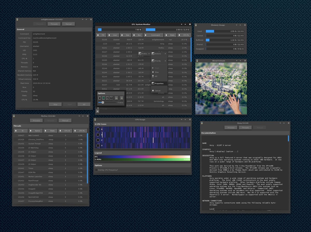Select the ProcessHangMon thread row
The width and height of the screenshot is (311, 232).
click(50, 201)
